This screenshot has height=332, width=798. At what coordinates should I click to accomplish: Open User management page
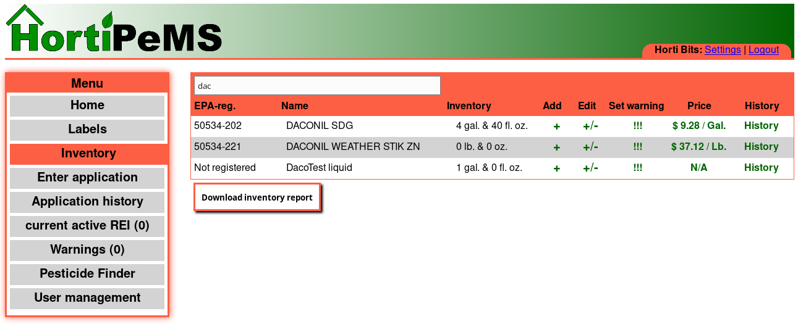point(87,298)
